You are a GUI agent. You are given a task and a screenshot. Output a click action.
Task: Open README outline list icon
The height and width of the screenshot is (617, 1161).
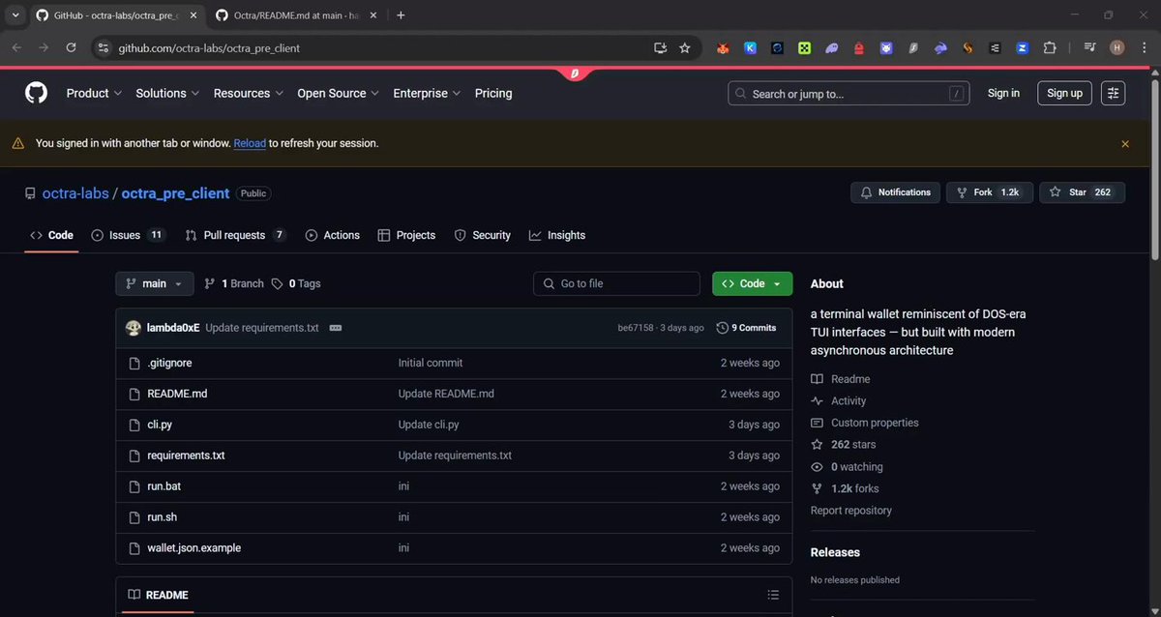pos(773,595)
